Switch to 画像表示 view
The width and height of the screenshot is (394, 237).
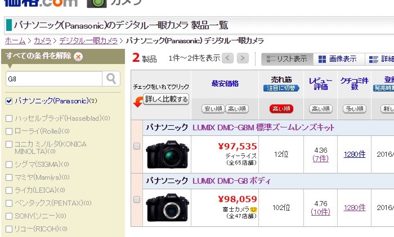[x=338, y=59]
